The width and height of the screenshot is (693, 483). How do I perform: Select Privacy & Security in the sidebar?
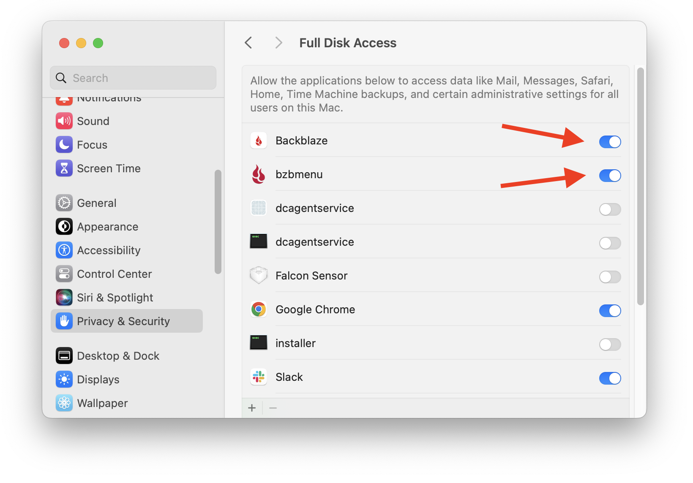coord(127,321)
